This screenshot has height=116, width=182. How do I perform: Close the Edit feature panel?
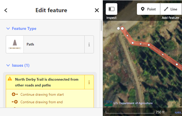tap(97, 10)
